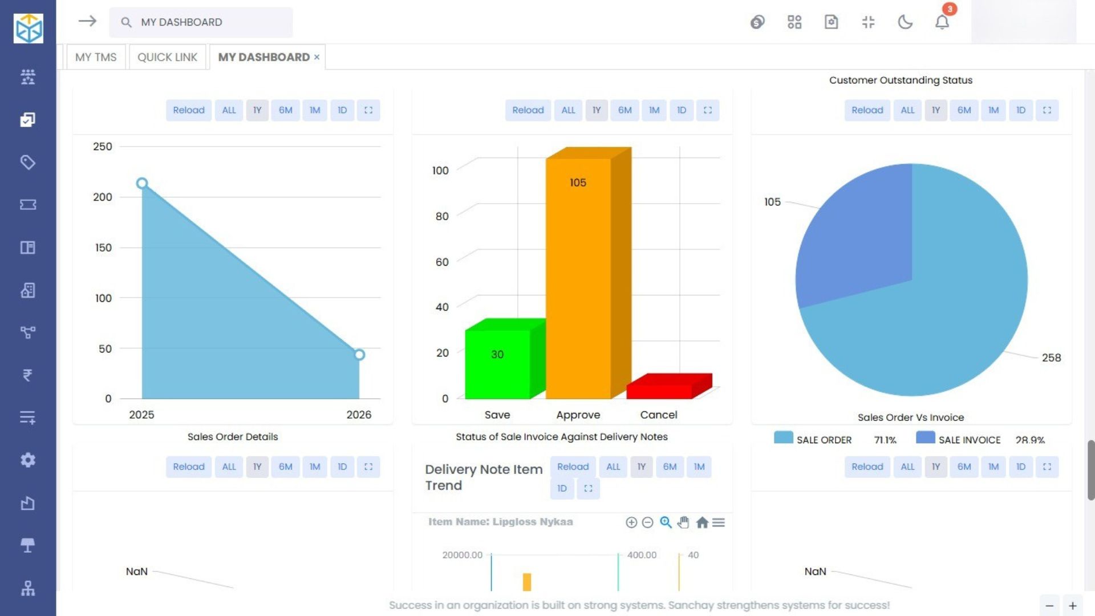This screenshot has width=1095, height=616.
Task: Click Reload on Sales Order Details chart
Action: pos(189,110)
